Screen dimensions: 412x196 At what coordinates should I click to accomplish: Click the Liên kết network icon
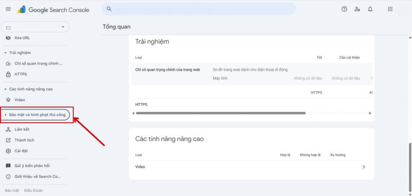coord(8,129)
